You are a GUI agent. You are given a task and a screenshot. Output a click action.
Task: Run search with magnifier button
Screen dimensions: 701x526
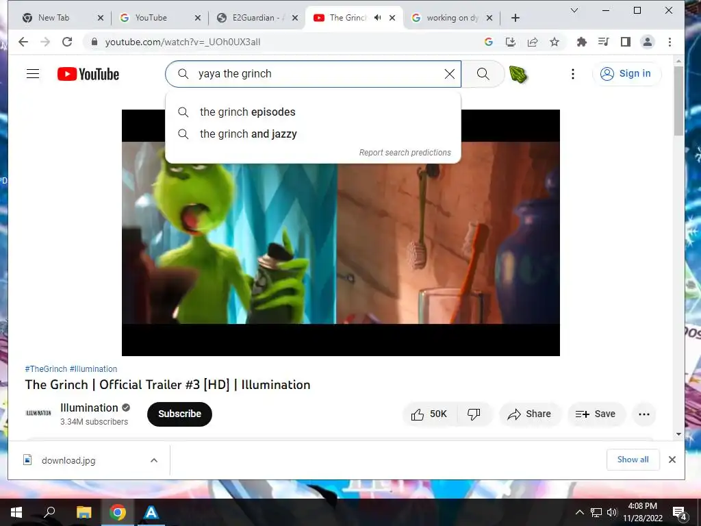point(483,74)
